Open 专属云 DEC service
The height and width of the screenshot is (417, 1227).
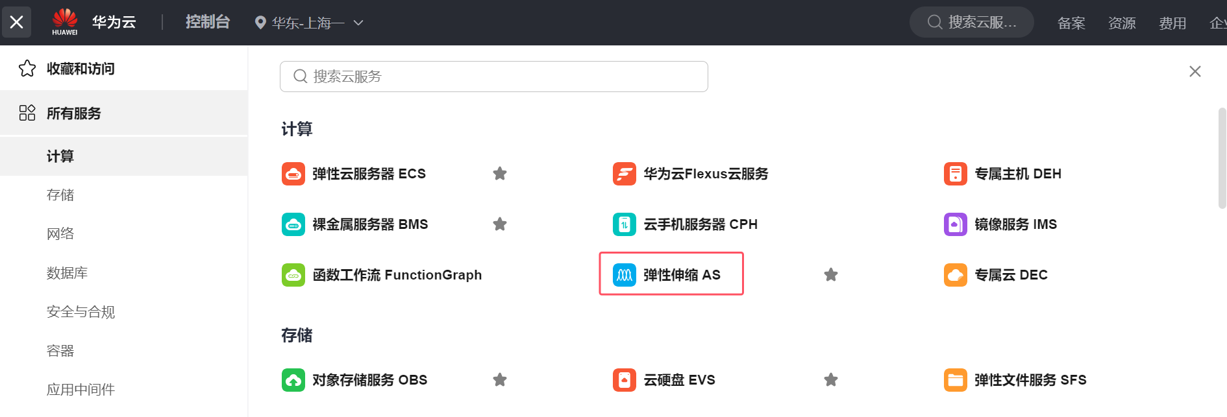(1011, 275)
